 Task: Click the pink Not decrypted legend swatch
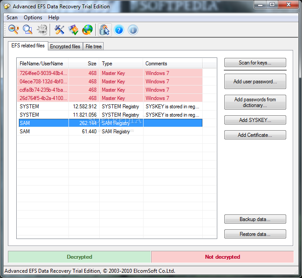click(x=223, y=257)
